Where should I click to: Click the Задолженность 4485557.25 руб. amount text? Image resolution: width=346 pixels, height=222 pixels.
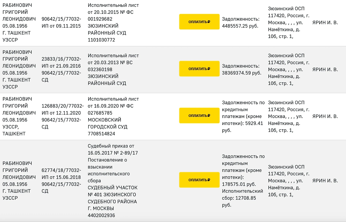(x=240, y=22)
